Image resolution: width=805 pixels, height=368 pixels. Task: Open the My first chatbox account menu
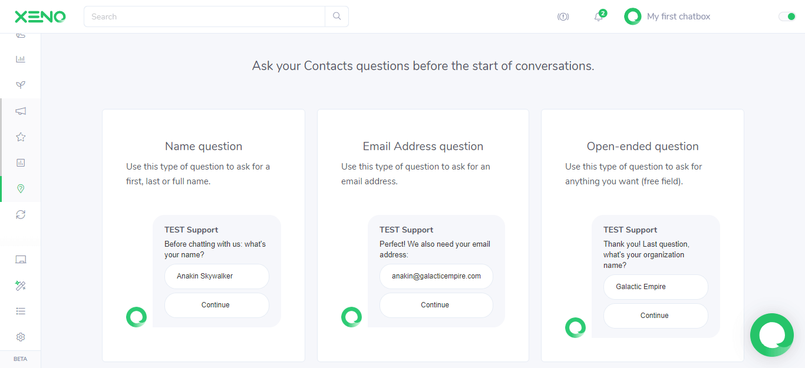click(667, 16)
